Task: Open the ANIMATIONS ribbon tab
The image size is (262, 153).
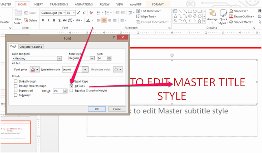Action: tap(84, 4)
